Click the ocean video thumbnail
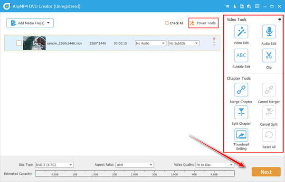 pos(34,43)
